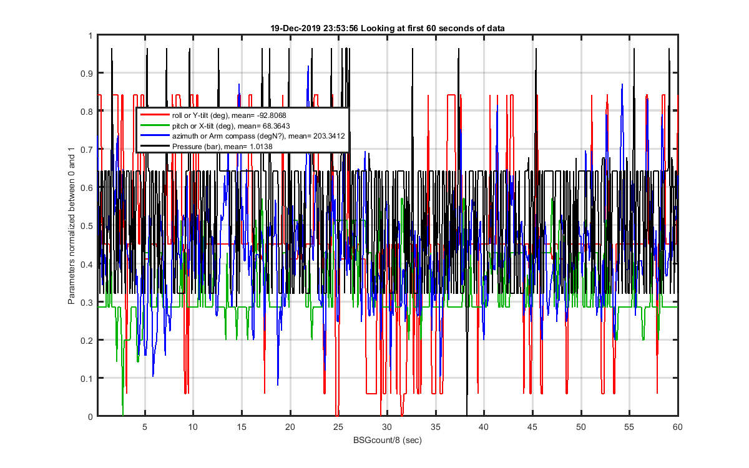749x468 pixels.
Task: Select y-axis tick label "0.4"
Action: (87, 265)
